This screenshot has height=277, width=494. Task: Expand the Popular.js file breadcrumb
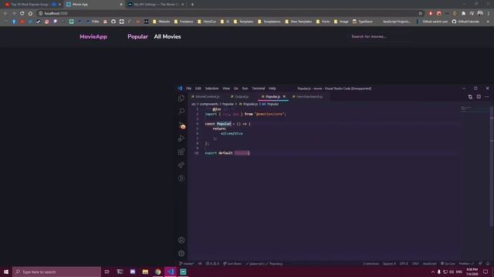[249, 104]
